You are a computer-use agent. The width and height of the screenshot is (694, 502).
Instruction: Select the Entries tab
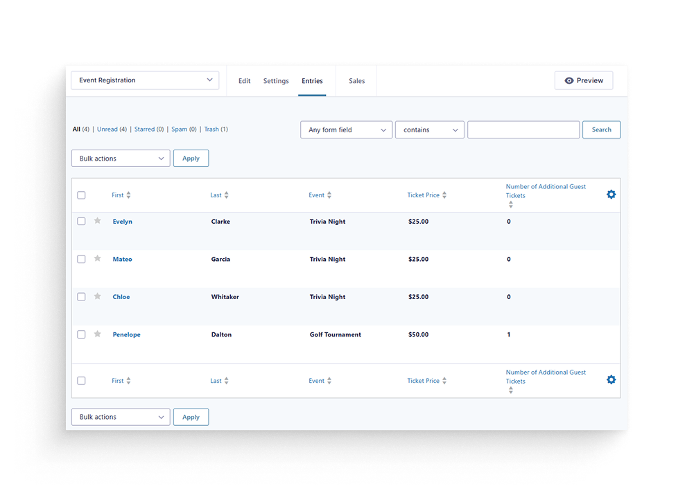pos(312,81)
